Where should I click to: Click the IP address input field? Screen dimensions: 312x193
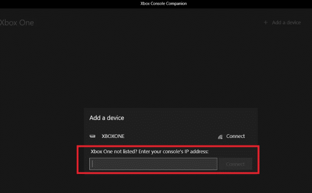coord(153,164)
